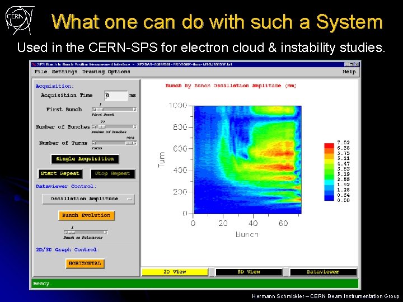Click the Number of Bunches slider
Screen dimensions: 403x302
[x=114, y=127]
